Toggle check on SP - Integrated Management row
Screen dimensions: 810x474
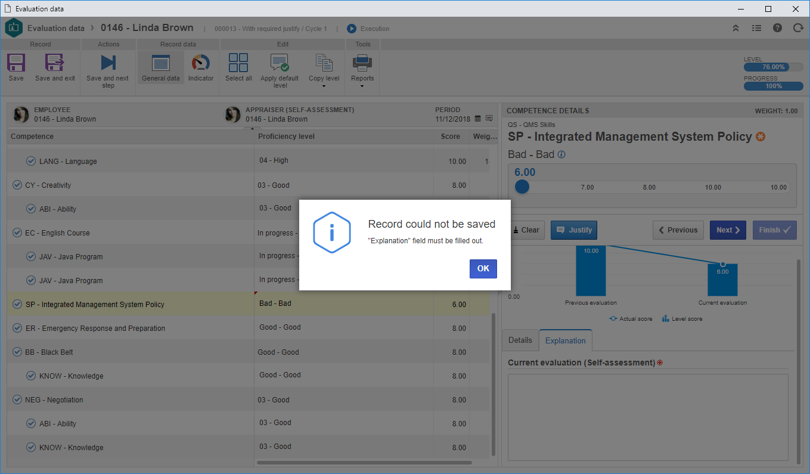point(17,304)
